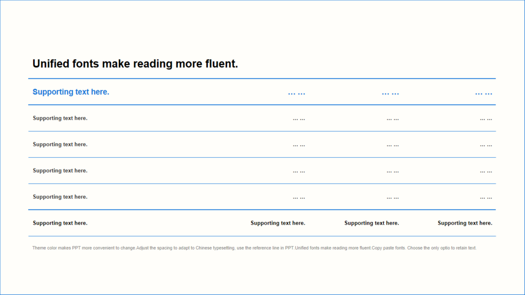
Task: Select the first body row's 'Supporting text here.' label
Action: (60, 118)
